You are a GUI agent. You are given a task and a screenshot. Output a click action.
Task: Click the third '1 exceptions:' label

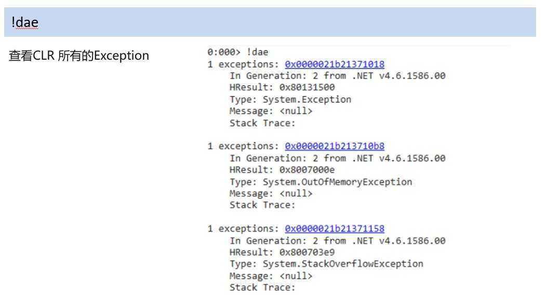(243, 229)
